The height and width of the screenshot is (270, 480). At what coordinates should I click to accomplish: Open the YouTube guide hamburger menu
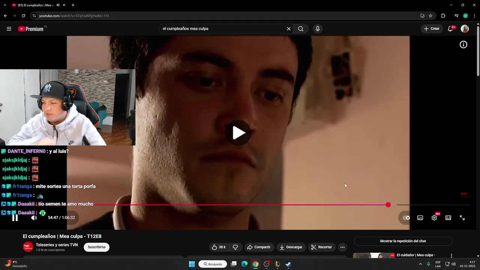9,29
